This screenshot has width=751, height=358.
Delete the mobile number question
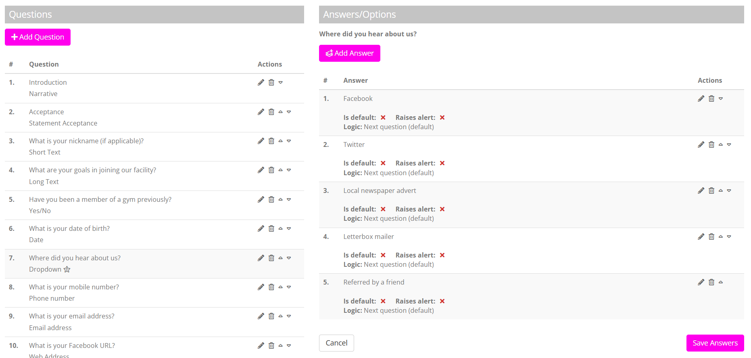271,287
